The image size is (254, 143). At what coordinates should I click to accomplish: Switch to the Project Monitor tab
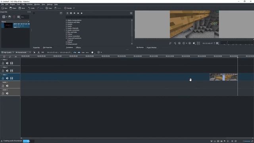[x=152, y=48]
